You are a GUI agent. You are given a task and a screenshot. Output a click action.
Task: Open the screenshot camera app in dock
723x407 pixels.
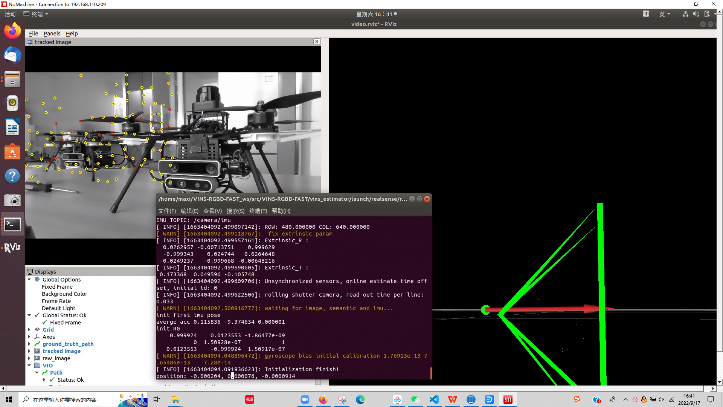[12, 200]
